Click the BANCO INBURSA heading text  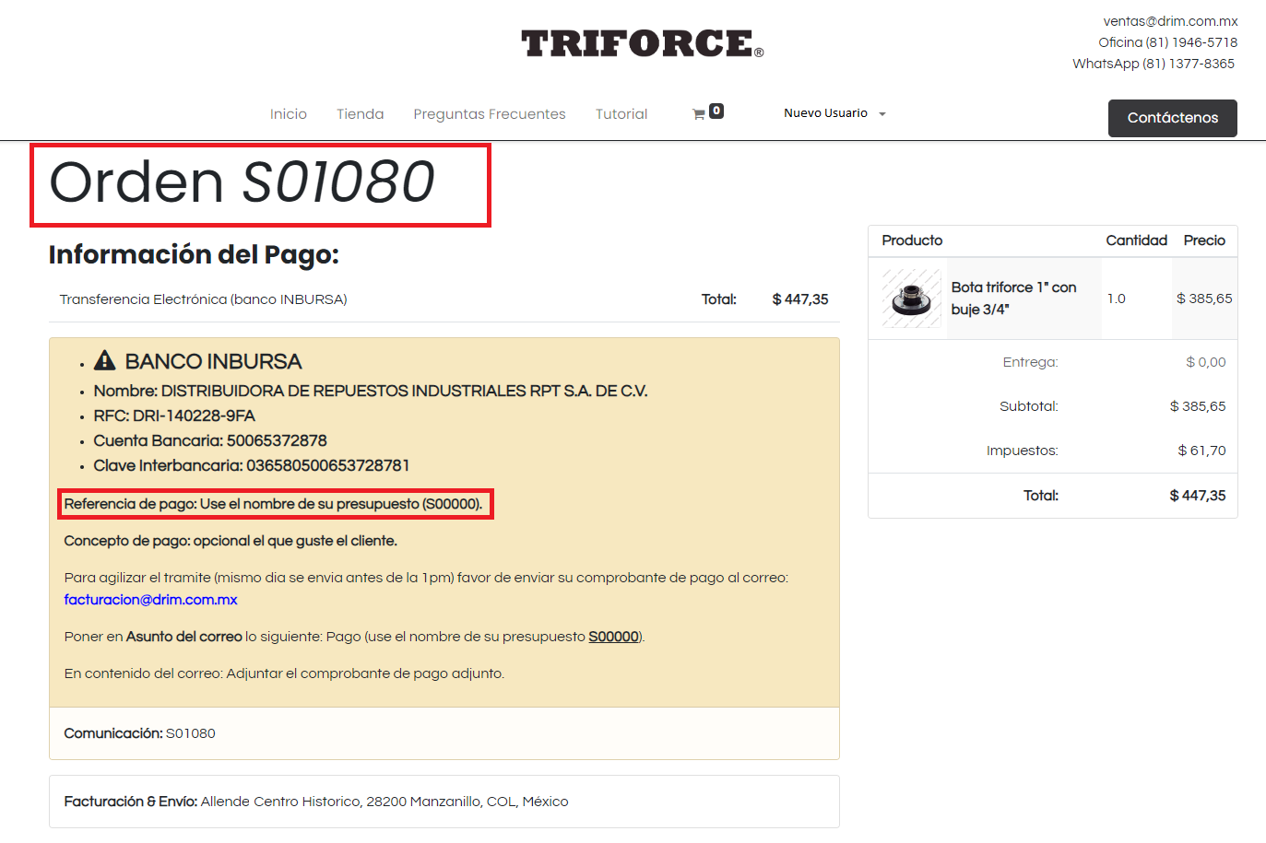213,361
